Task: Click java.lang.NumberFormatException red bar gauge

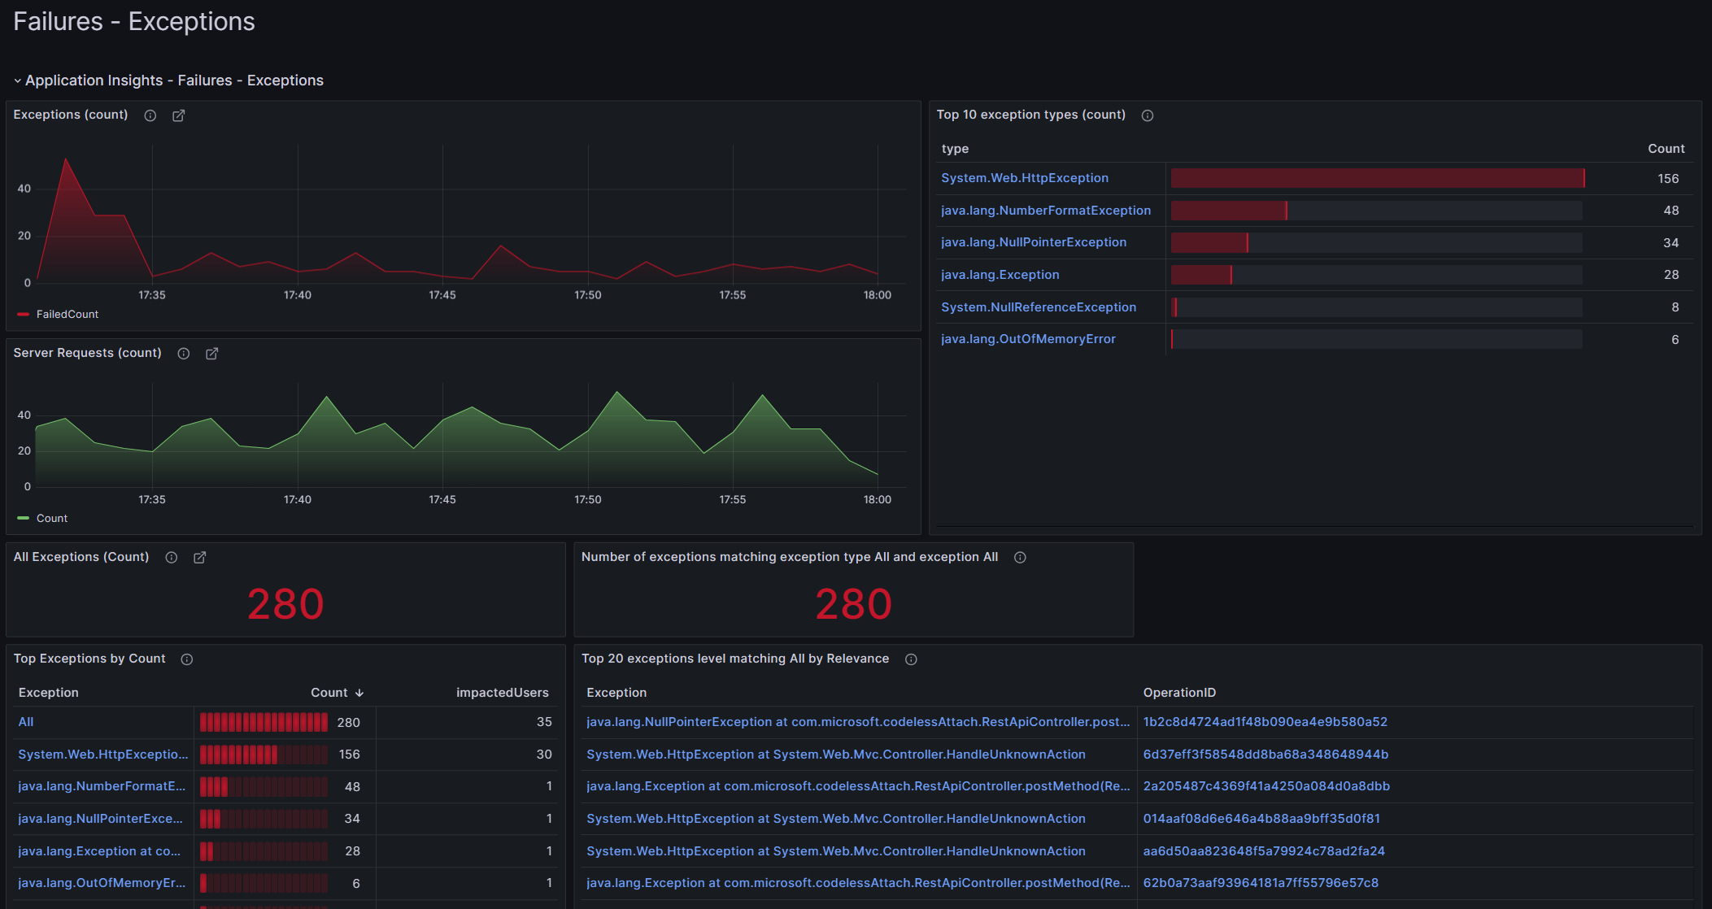Action: click(x=1228, y=211)
